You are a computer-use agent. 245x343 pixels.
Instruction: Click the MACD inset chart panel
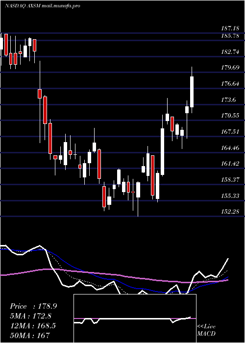(x=135, y=318)
